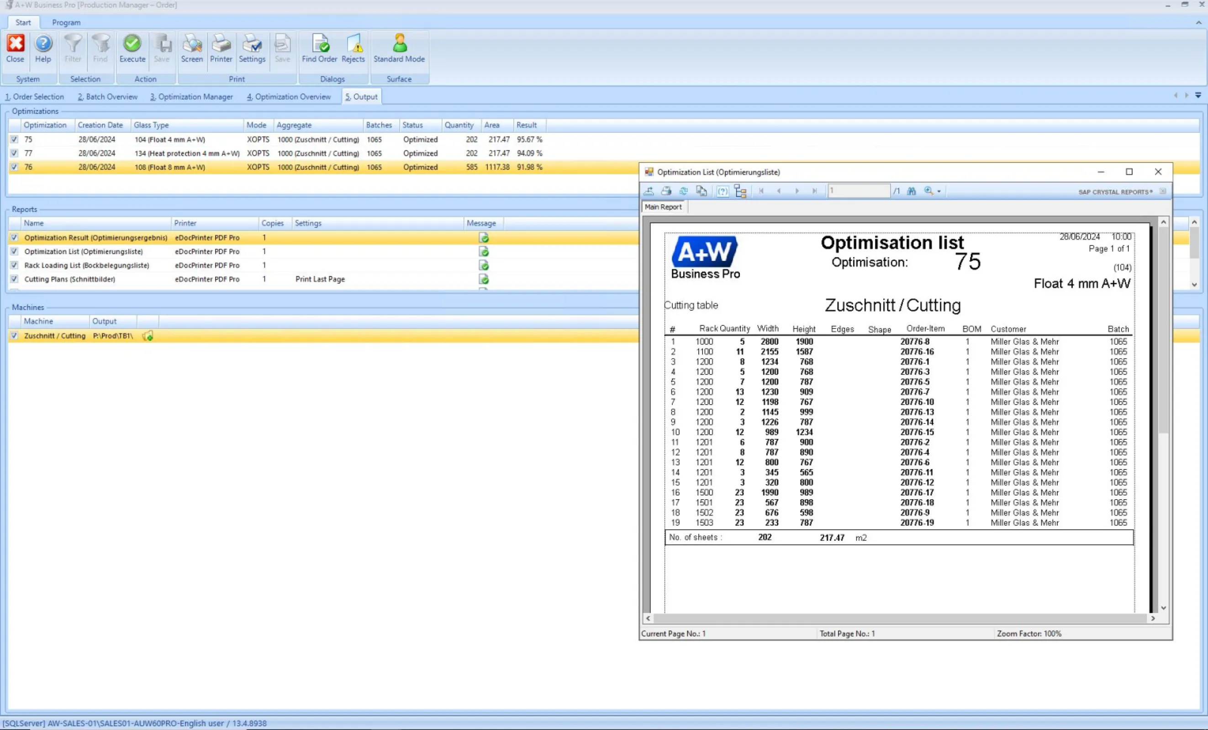Toggle the group tree in the report viewer
The height and width of the screenshot is (730, 1208).
coord(740,191)
